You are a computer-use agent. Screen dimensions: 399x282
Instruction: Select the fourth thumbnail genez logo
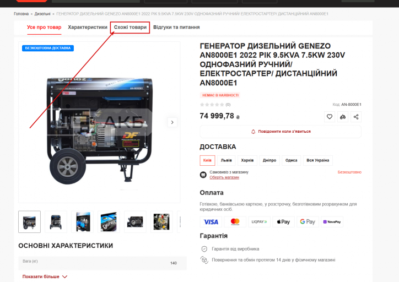[109, 222]
